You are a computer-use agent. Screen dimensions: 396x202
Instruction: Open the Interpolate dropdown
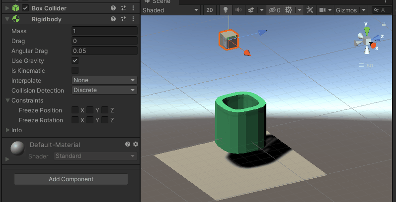(x=104, y=80)
